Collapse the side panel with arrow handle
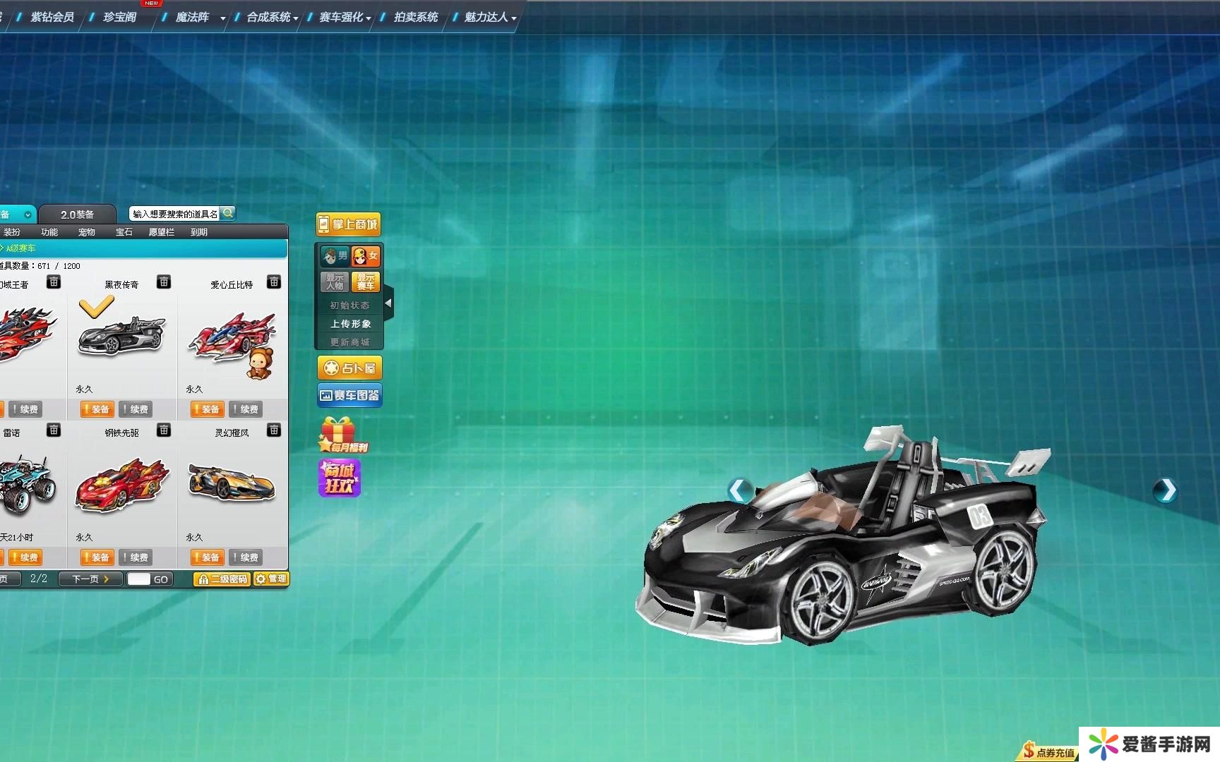 pyautogui.click(x=388, y=303)
